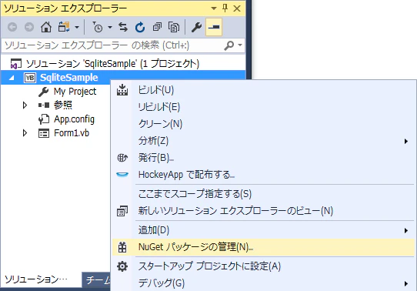Switch to ソリューション... bottom tab
Image resolution: width=417 pixels, height=291 pixels.
41,279
